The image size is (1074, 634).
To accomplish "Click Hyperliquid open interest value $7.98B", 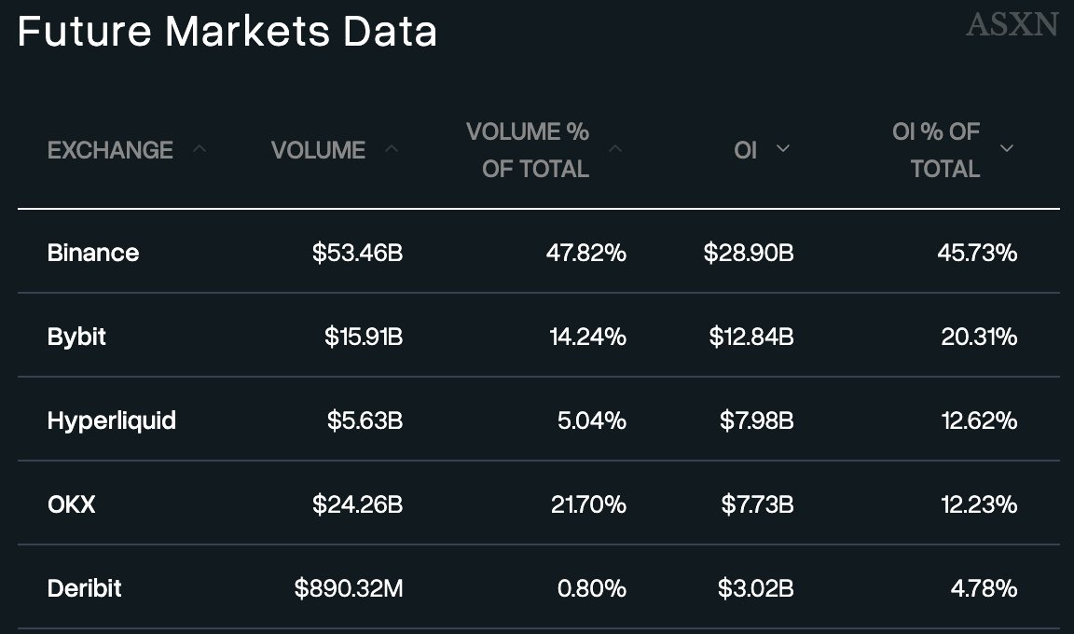I will pyautogui.click(x=756, y=420).
